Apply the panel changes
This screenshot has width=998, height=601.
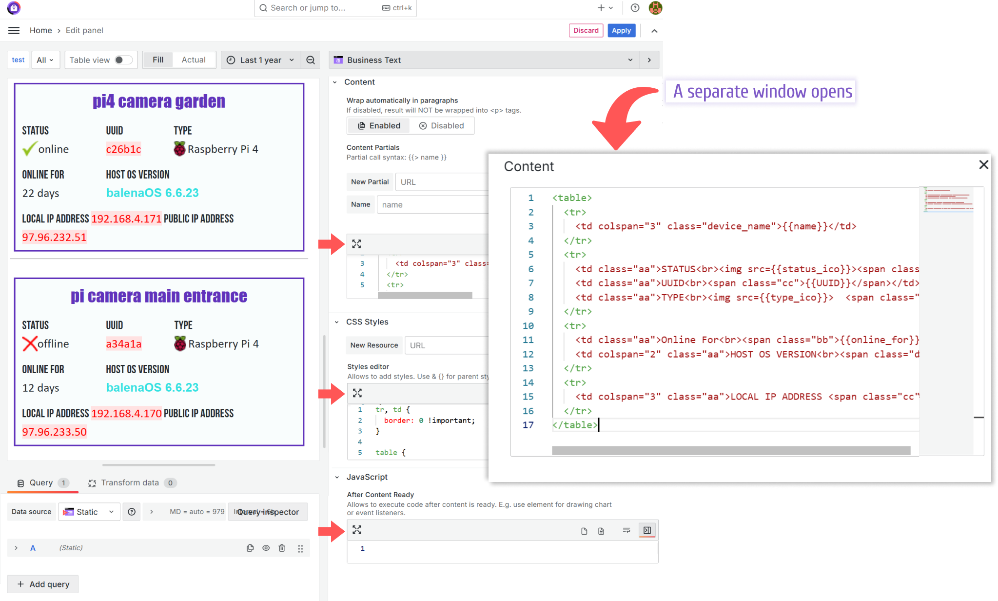tap(621, 30)
